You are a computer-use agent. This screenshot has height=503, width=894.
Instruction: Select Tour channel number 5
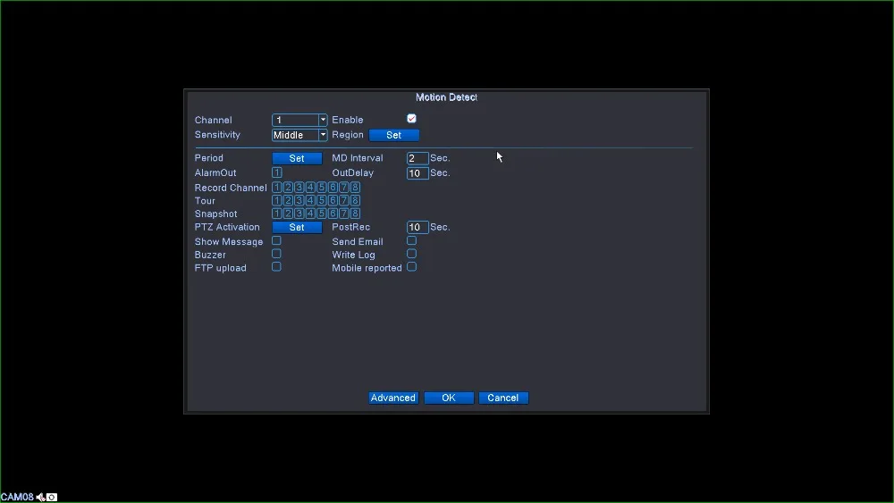[322, 201]
